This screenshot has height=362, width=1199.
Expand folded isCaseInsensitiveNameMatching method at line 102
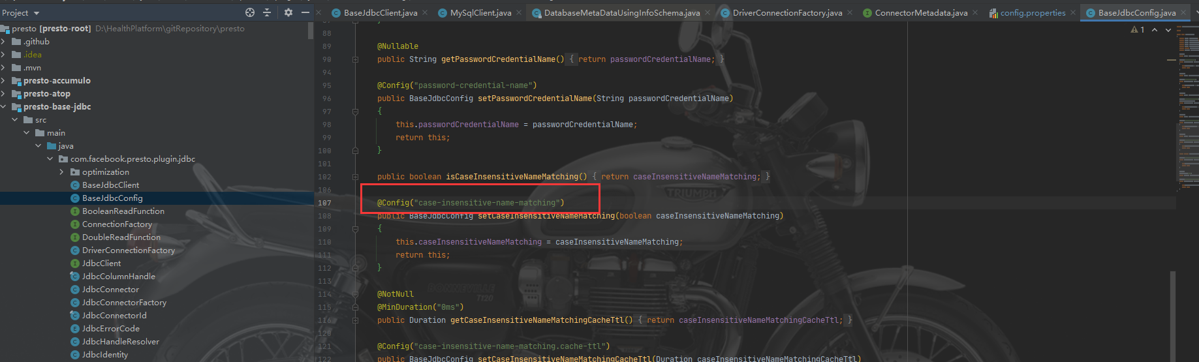pyautogui.click(x=356, y=177)
